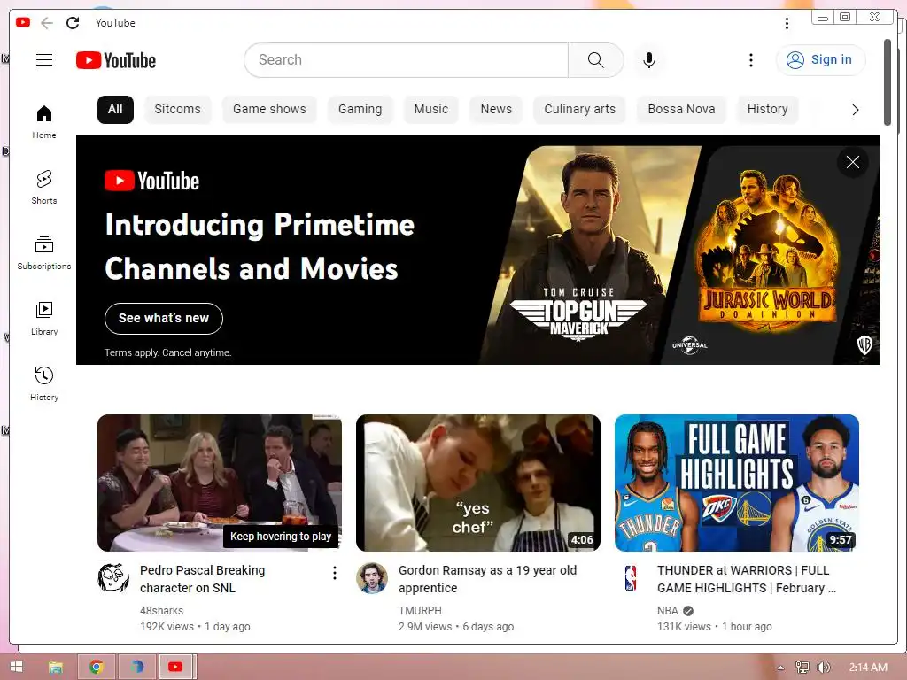The image size is (907, 680).
Task: Click NBA channel name
Action: [x=668, y=611]
